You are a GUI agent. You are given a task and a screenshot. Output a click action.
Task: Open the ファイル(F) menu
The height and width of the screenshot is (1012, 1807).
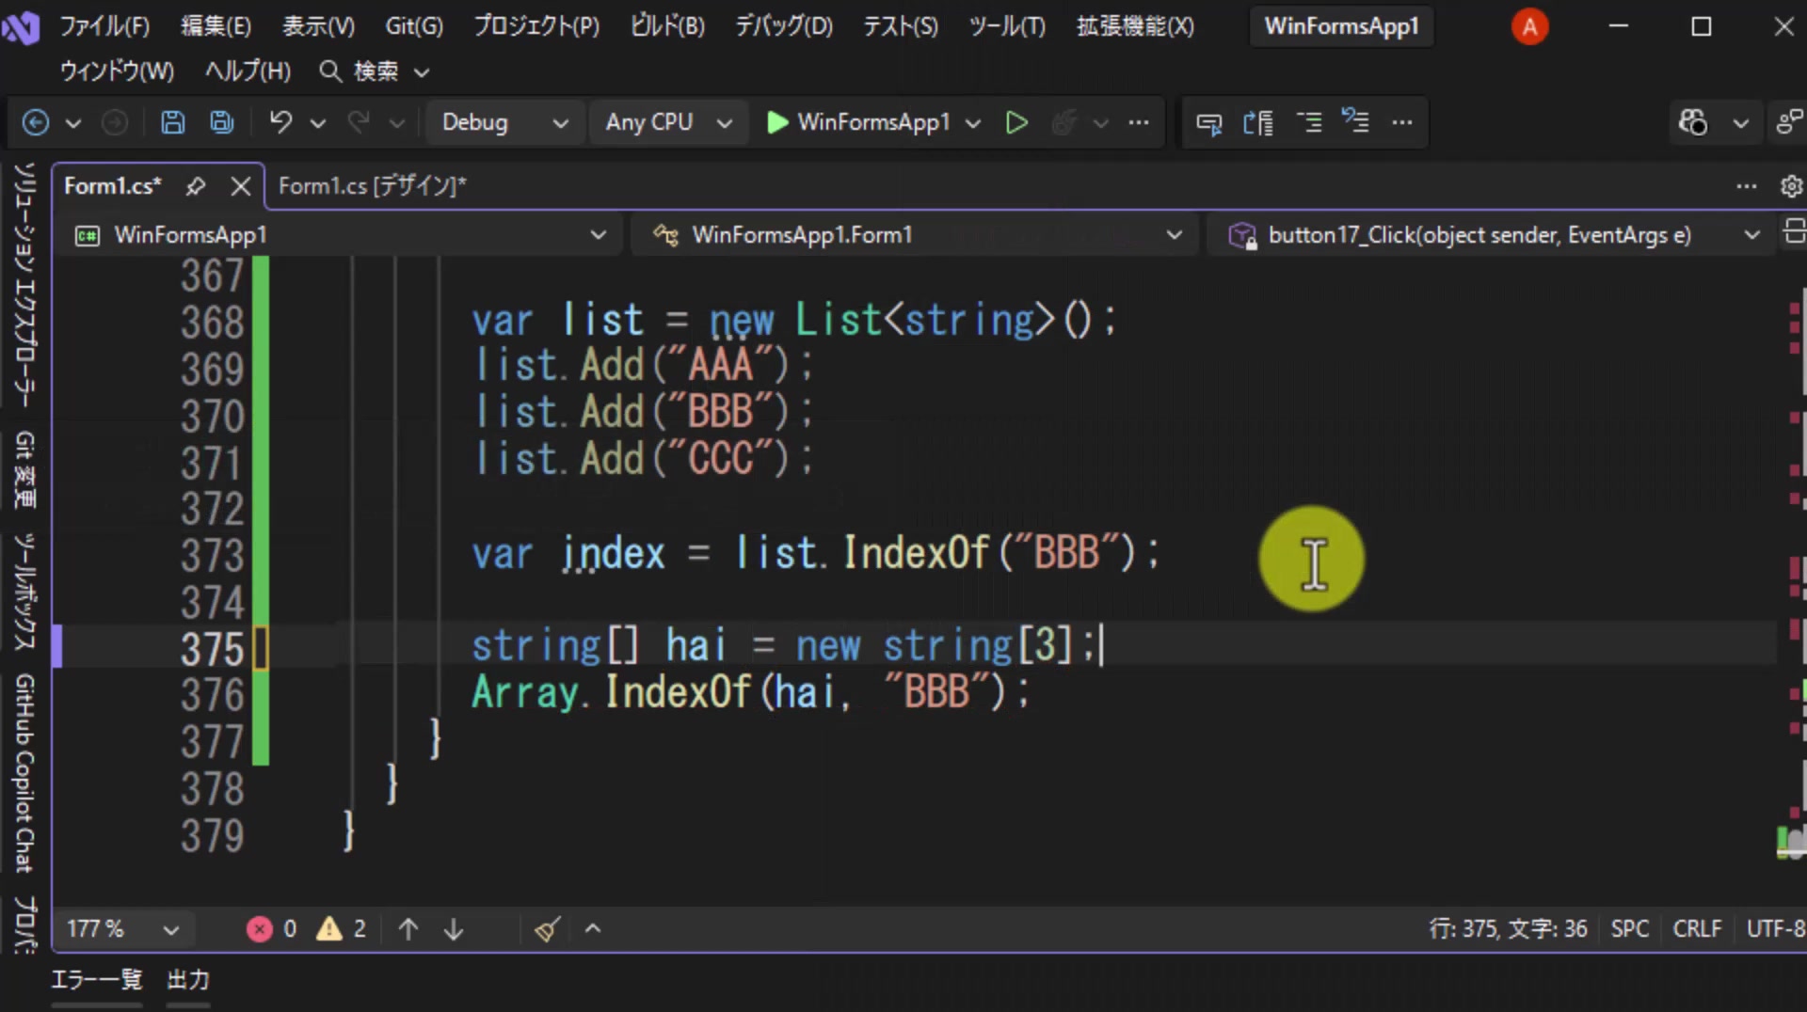pyautogui.click(x=104, y=26)
